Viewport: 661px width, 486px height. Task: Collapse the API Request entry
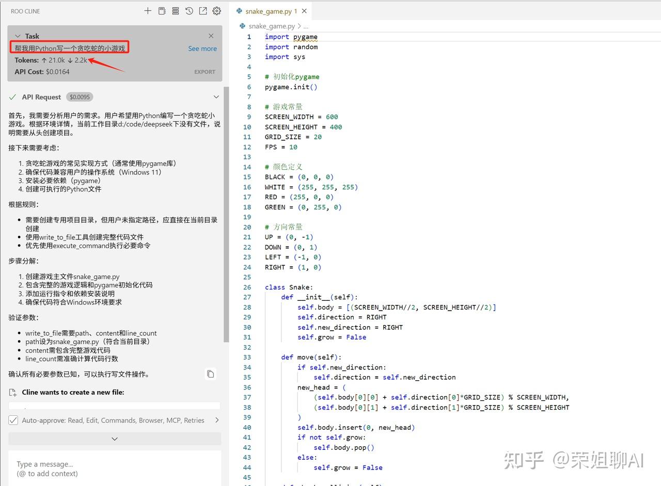tap(216, 96)
